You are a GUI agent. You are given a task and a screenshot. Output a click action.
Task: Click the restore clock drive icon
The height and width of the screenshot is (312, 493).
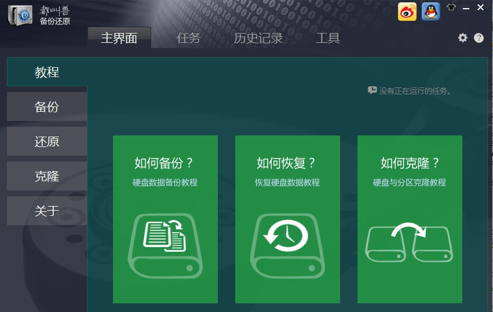(x=287, y=246)
